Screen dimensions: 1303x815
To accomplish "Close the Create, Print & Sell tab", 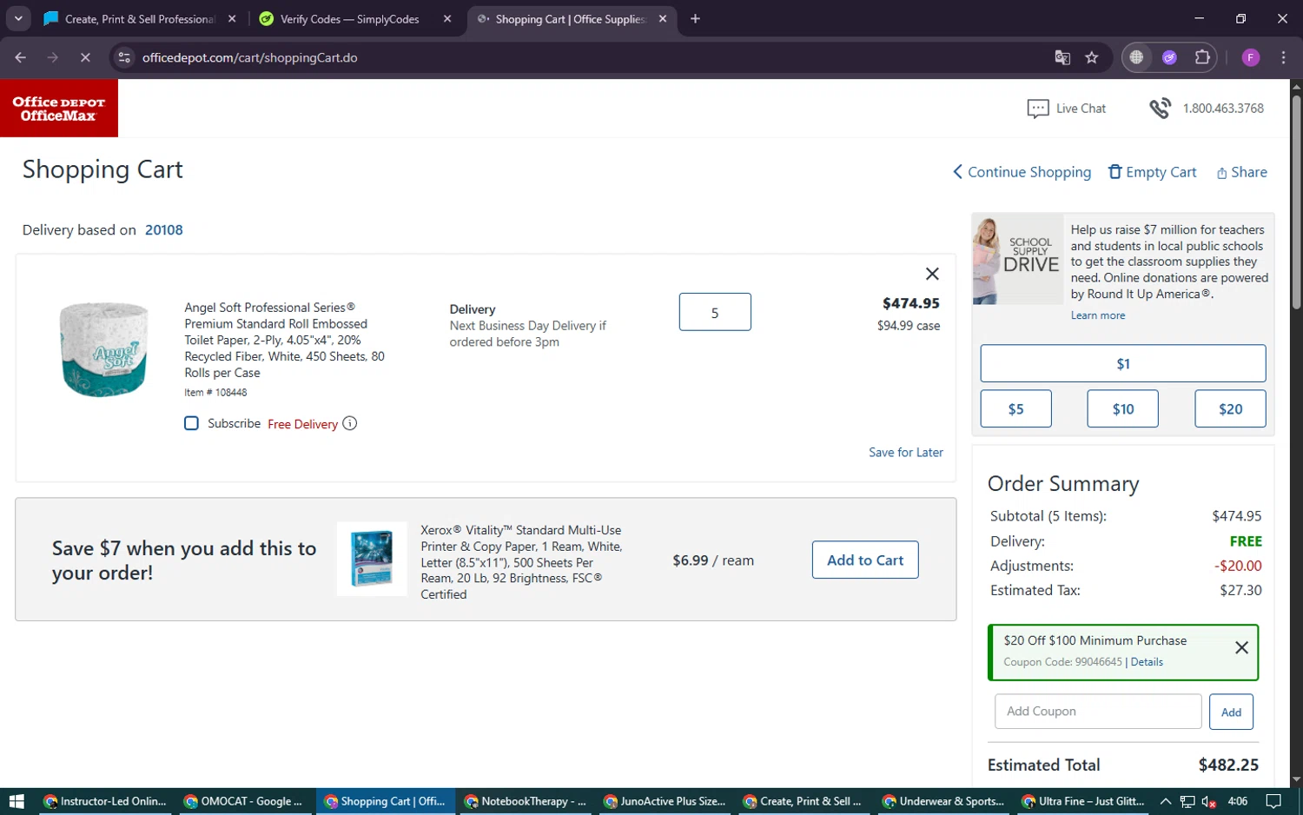I will coord(232,18).
